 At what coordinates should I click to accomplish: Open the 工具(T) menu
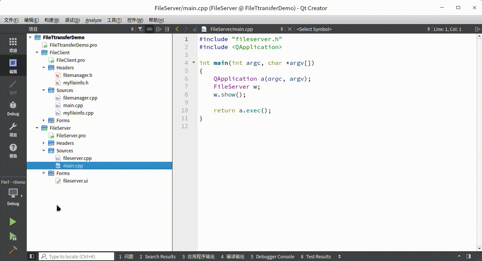point(114,20)
